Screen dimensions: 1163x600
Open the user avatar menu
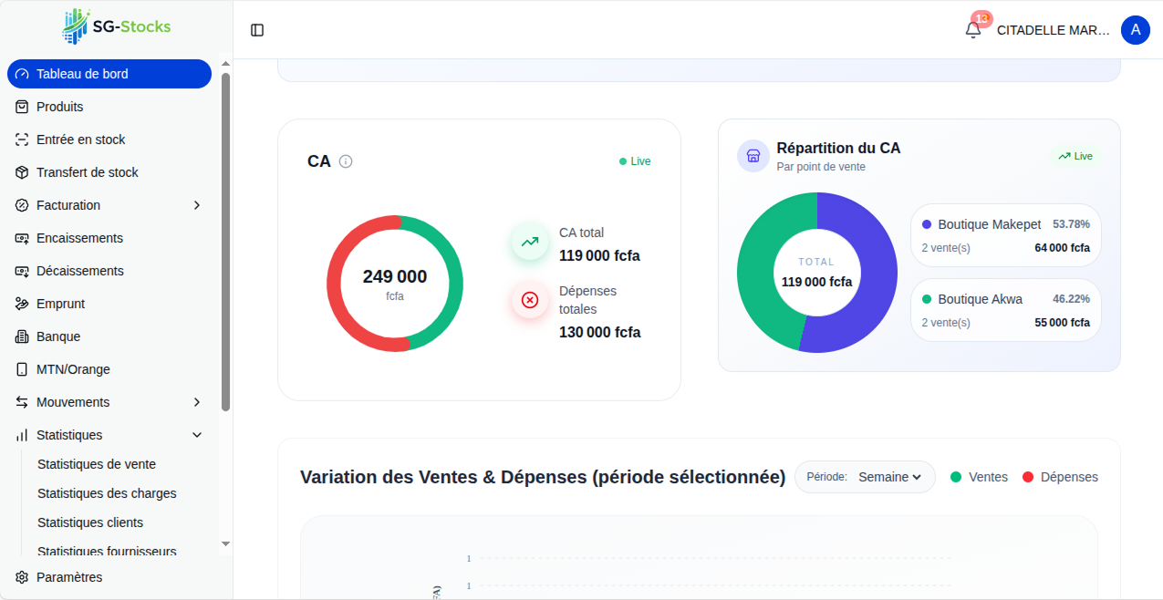click(1136, 30)
